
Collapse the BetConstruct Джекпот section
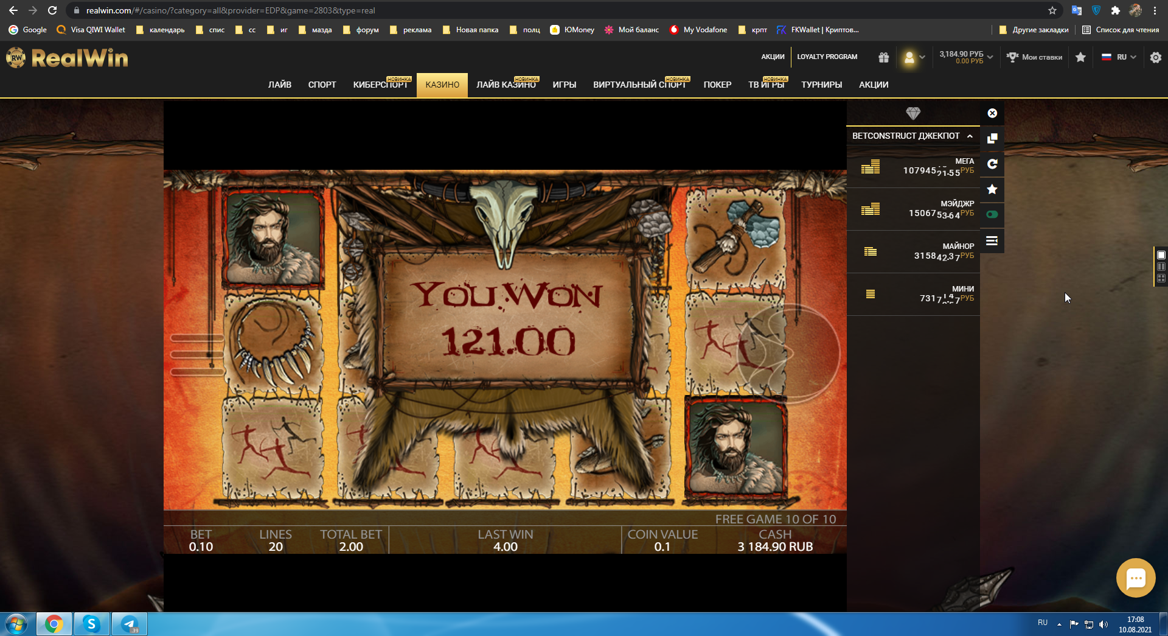(x=970, y=136)
